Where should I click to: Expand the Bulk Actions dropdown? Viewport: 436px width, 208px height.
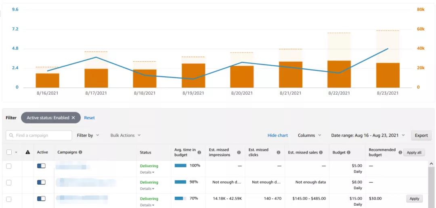pos(126,135)
